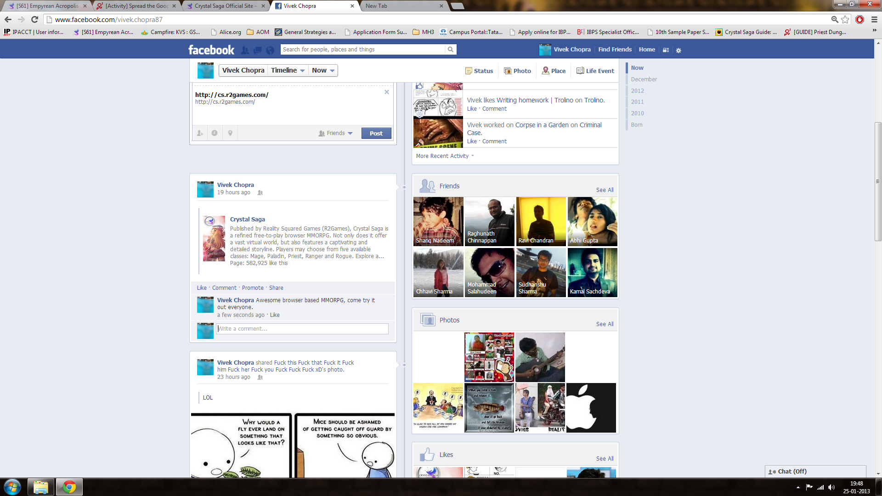This screenshot has width=882, height=496.
Task: Click the Write a comment field
Action: pyautogui.click(x=302, y=329)
